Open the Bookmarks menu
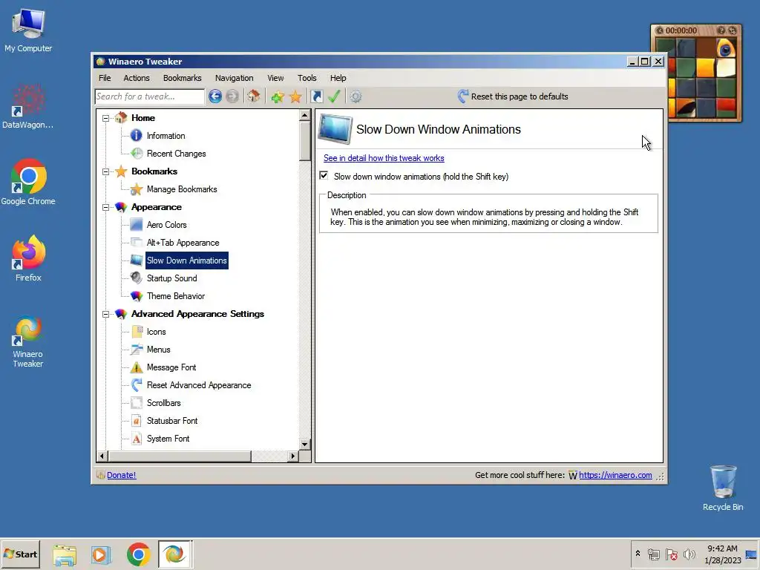 click(x=183, y=78)
